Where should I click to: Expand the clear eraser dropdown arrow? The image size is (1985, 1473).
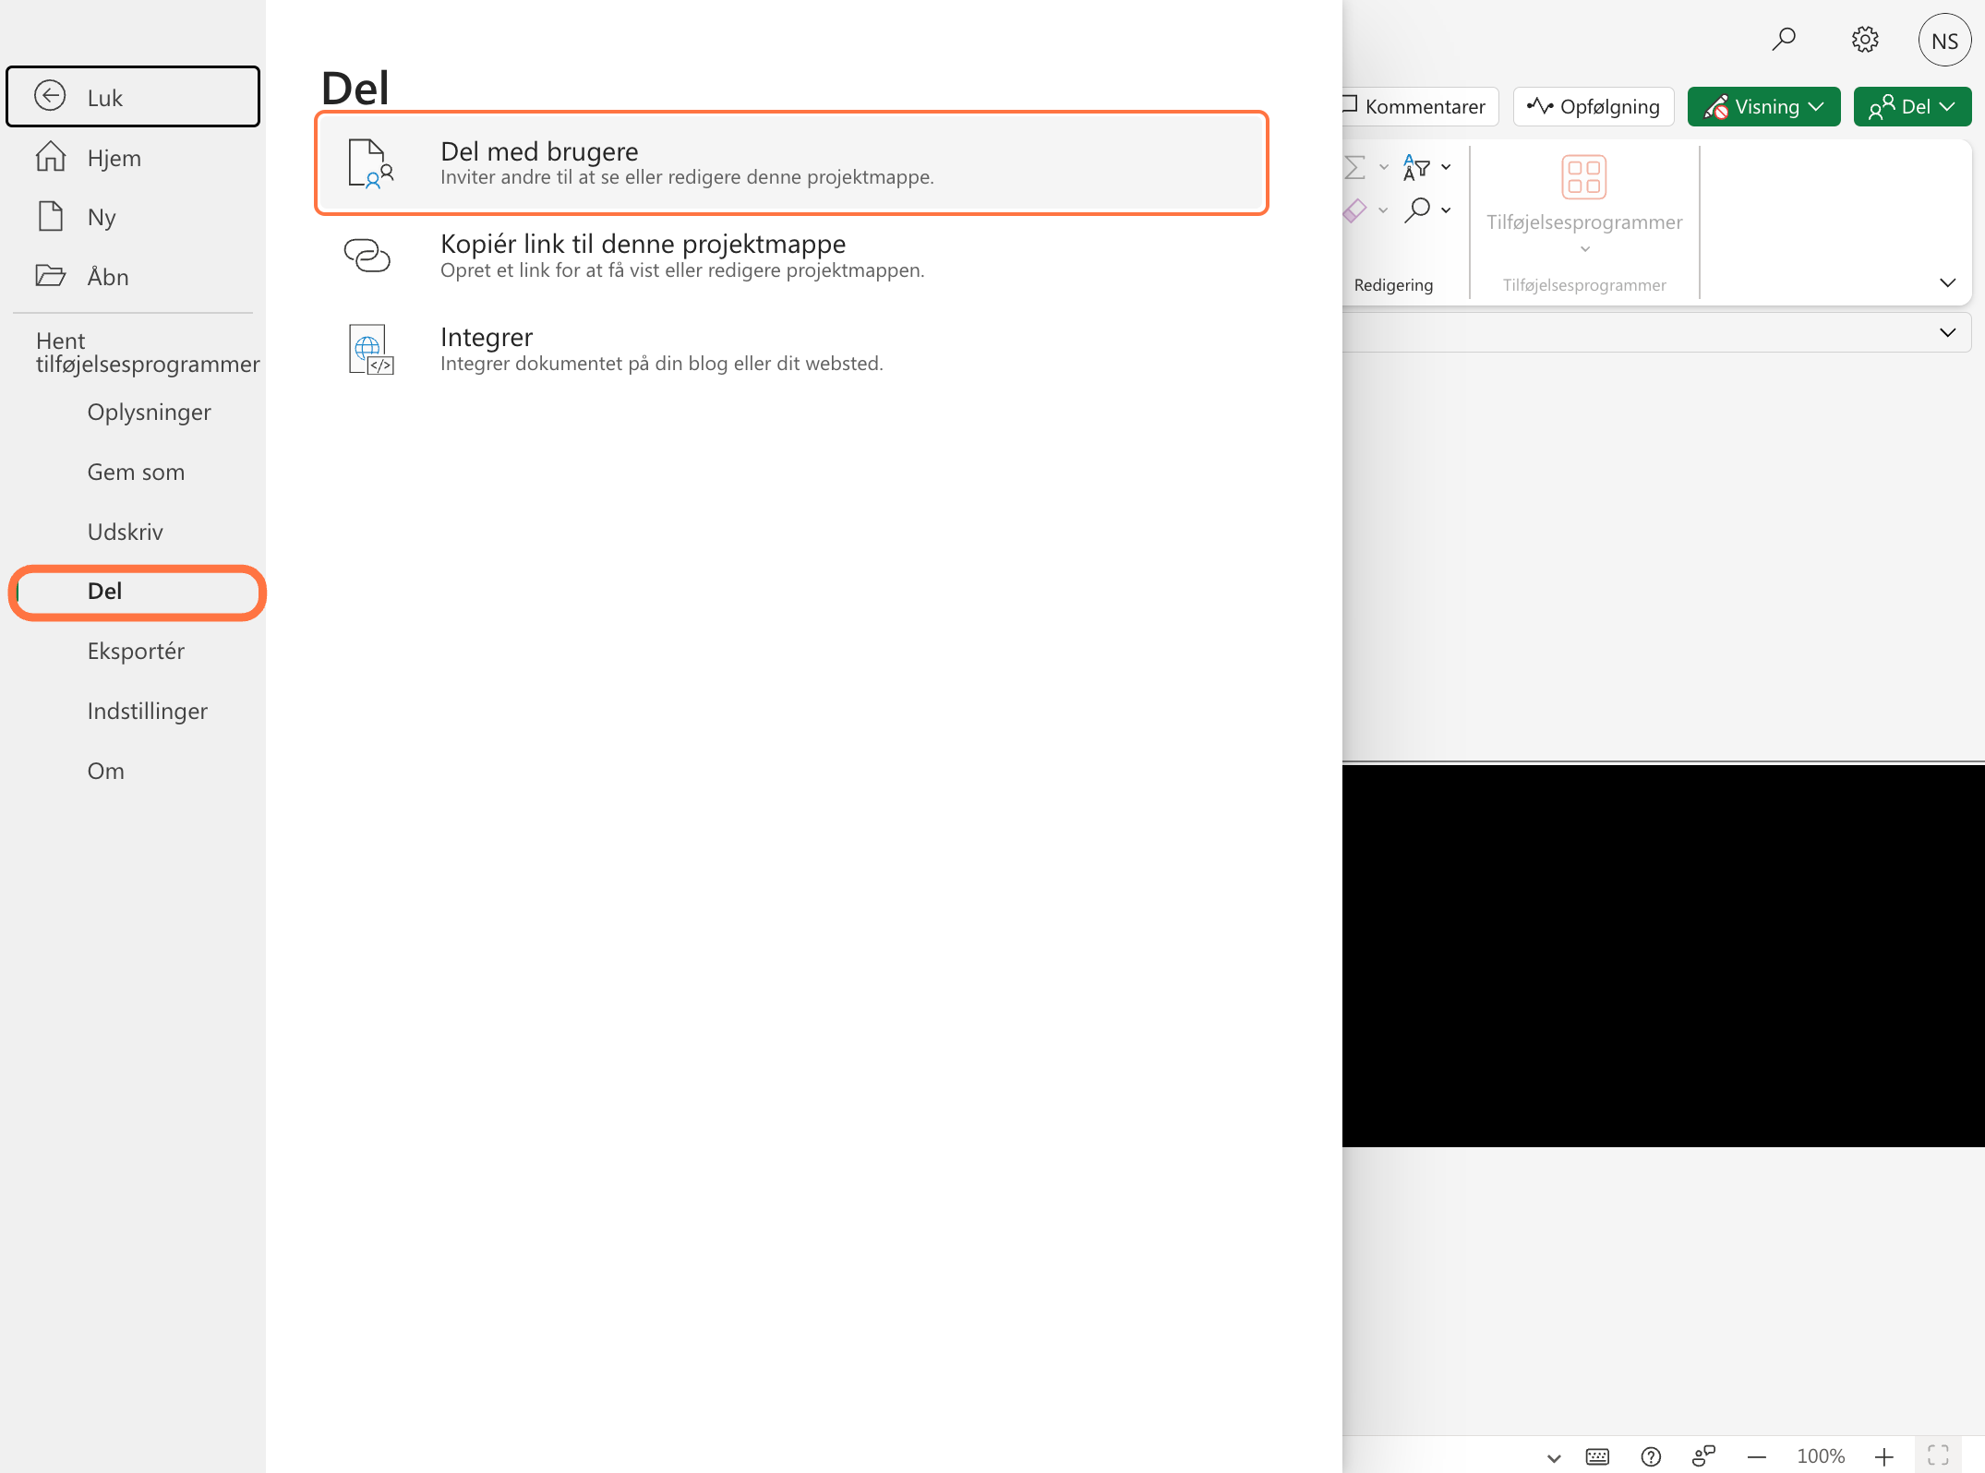click(x=1383, y=210)
